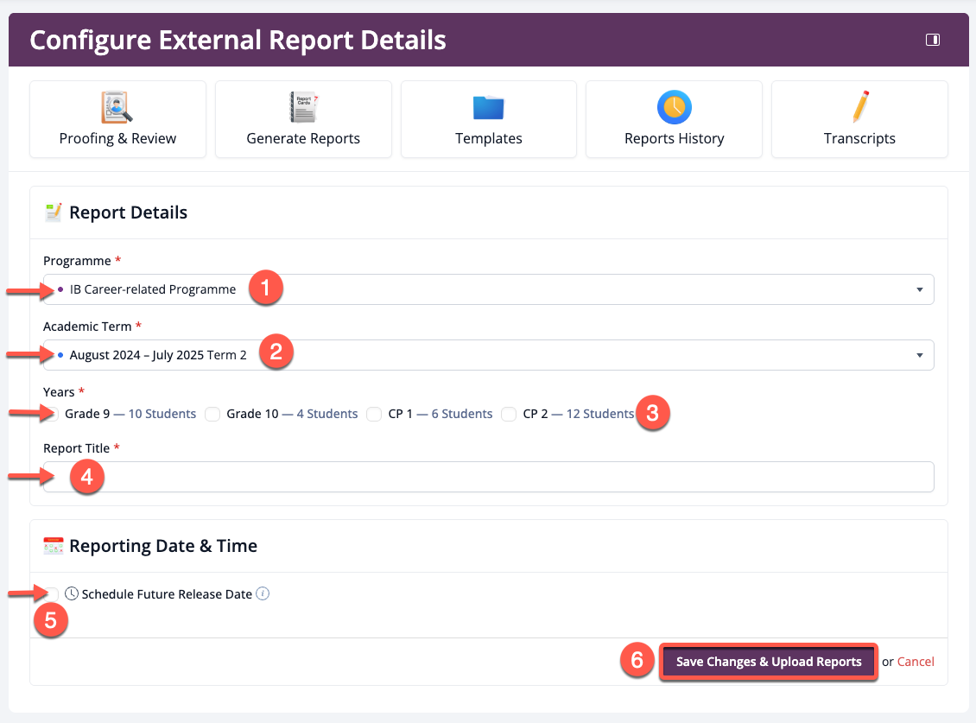Enable the Grade 10 checkbox
The width and height of the screenshot is (976, 723).
click(x=212, y=414)
